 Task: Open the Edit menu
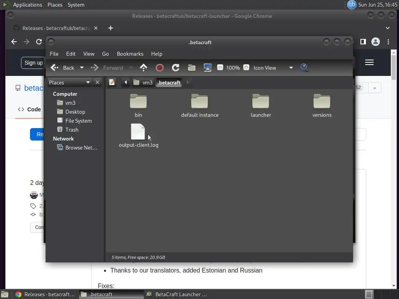[71, 54]
